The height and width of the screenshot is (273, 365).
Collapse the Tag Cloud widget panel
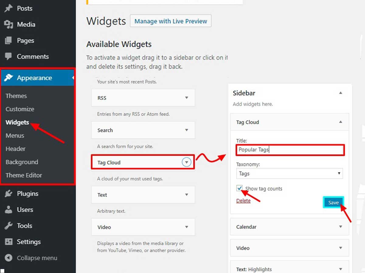pyautogui.click(x=340, y=122)
